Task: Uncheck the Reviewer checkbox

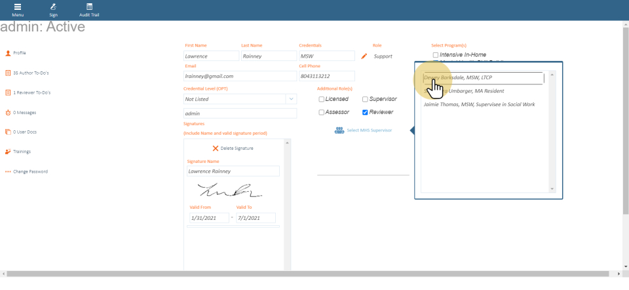Action: (365, 112)
